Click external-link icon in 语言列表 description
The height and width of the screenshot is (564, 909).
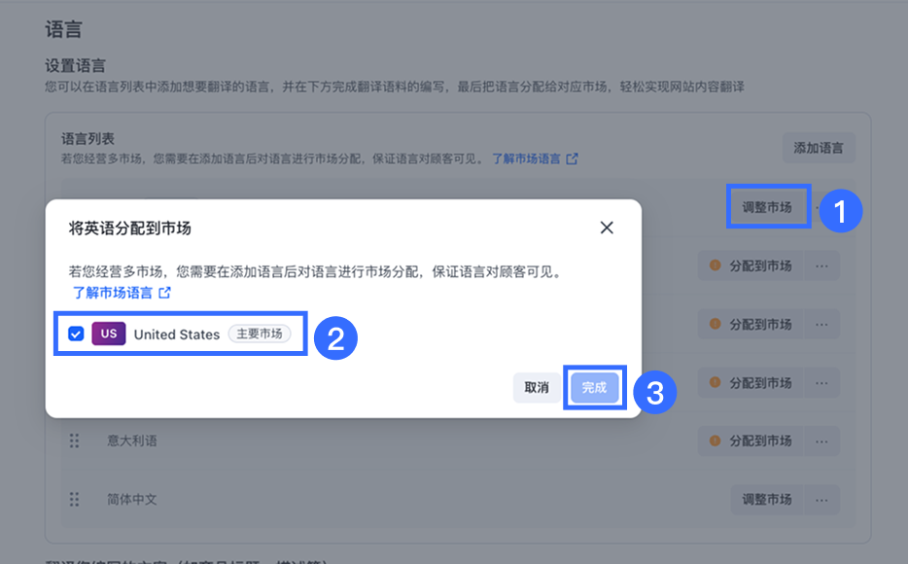pyautogui.click(x=573, y=159)
